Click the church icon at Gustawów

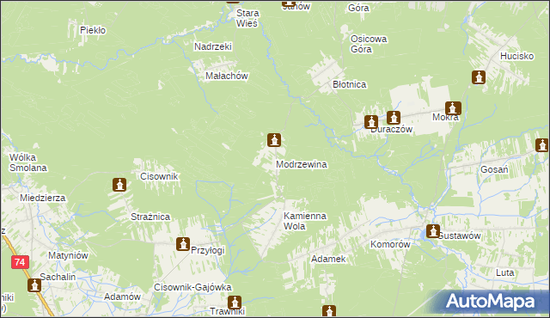coord(433,231)
